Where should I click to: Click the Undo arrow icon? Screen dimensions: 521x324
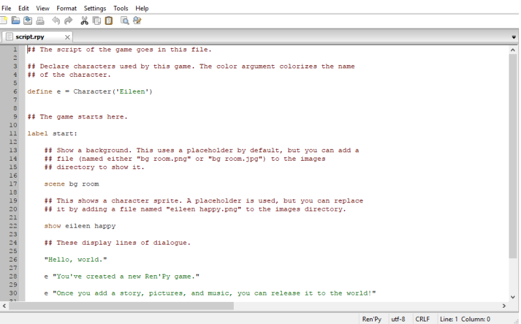56,21
